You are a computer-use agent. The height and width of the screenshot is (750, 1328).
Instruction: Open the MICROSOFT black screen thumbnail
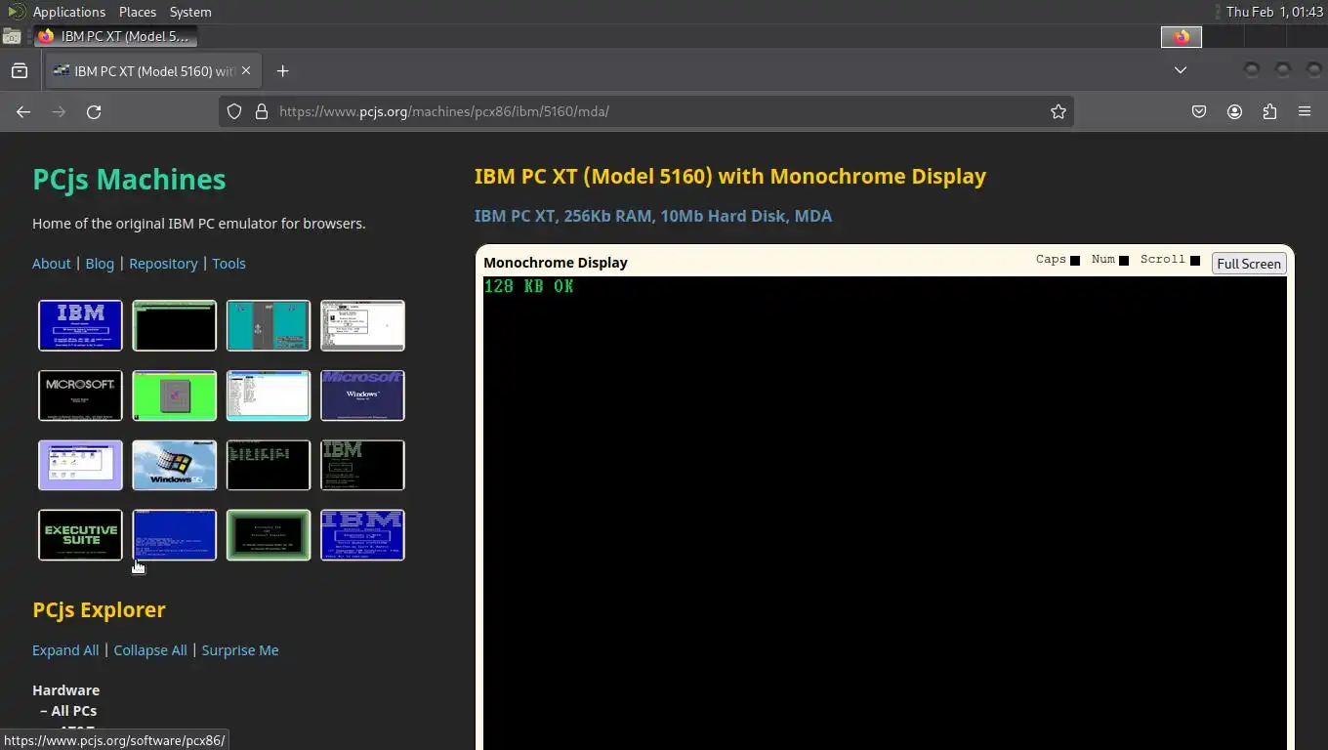(80, 396)
